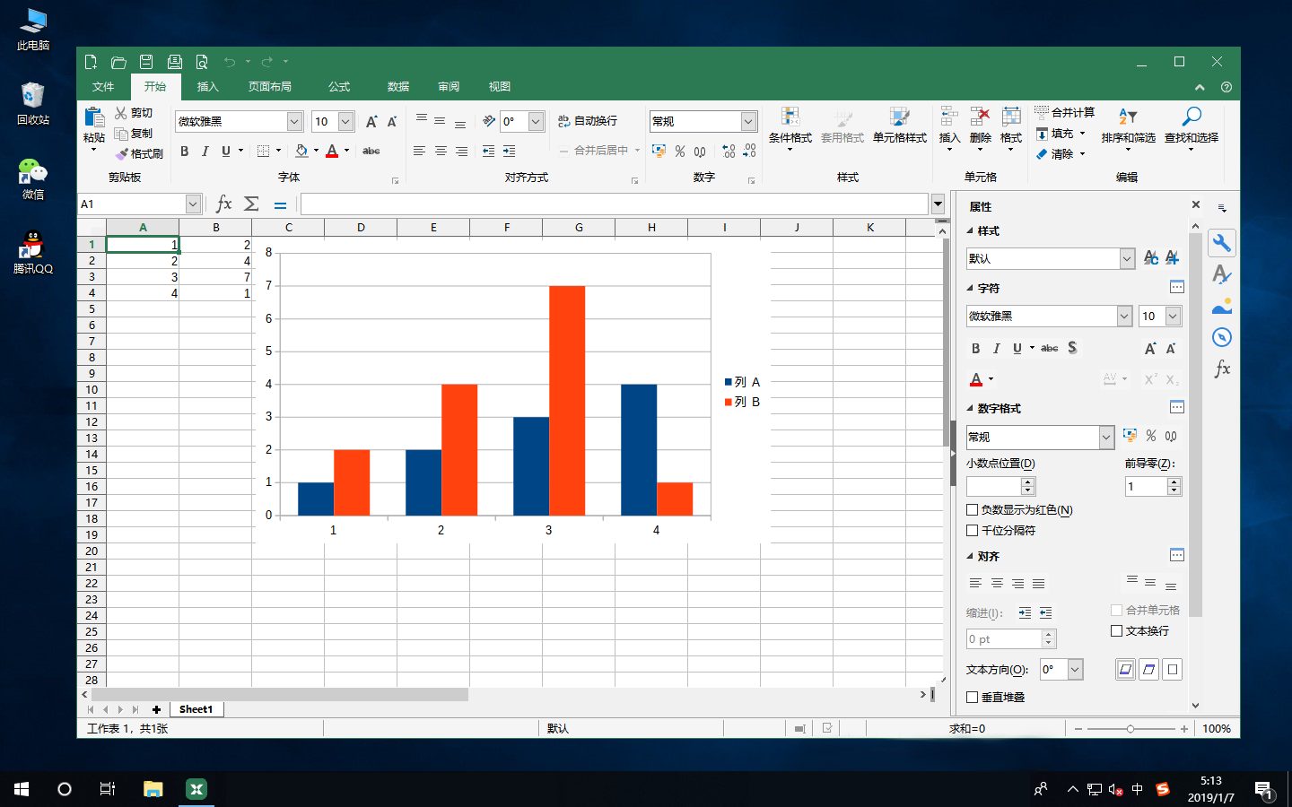Click the Sum sigma icon in formula bar
The width and height of the screenshot is (1292, 807).
[252, 204]
